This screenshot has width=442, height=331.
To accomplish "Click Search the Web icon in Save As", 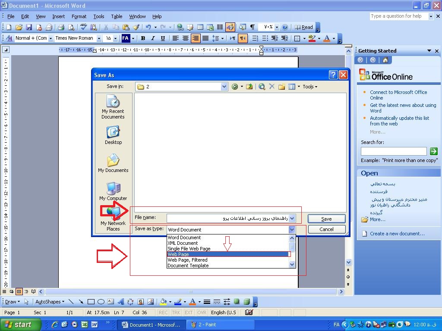I will tap(262, 87).
